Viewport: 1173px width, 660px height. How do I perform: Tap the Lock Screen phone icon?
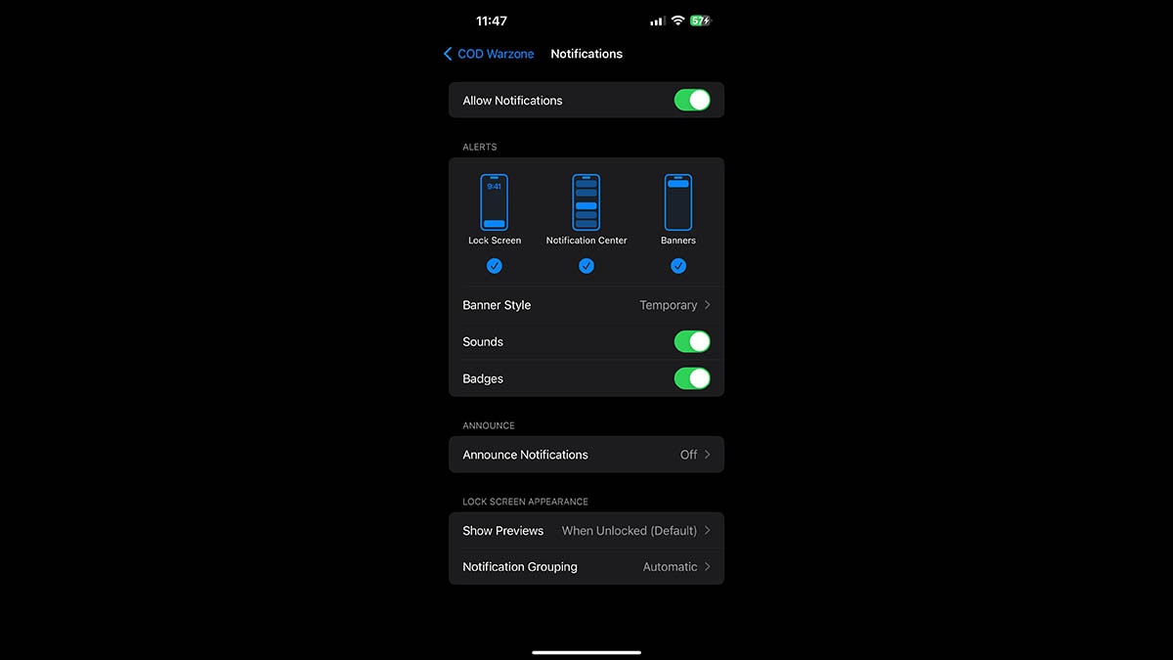click(x=494, y=202)
